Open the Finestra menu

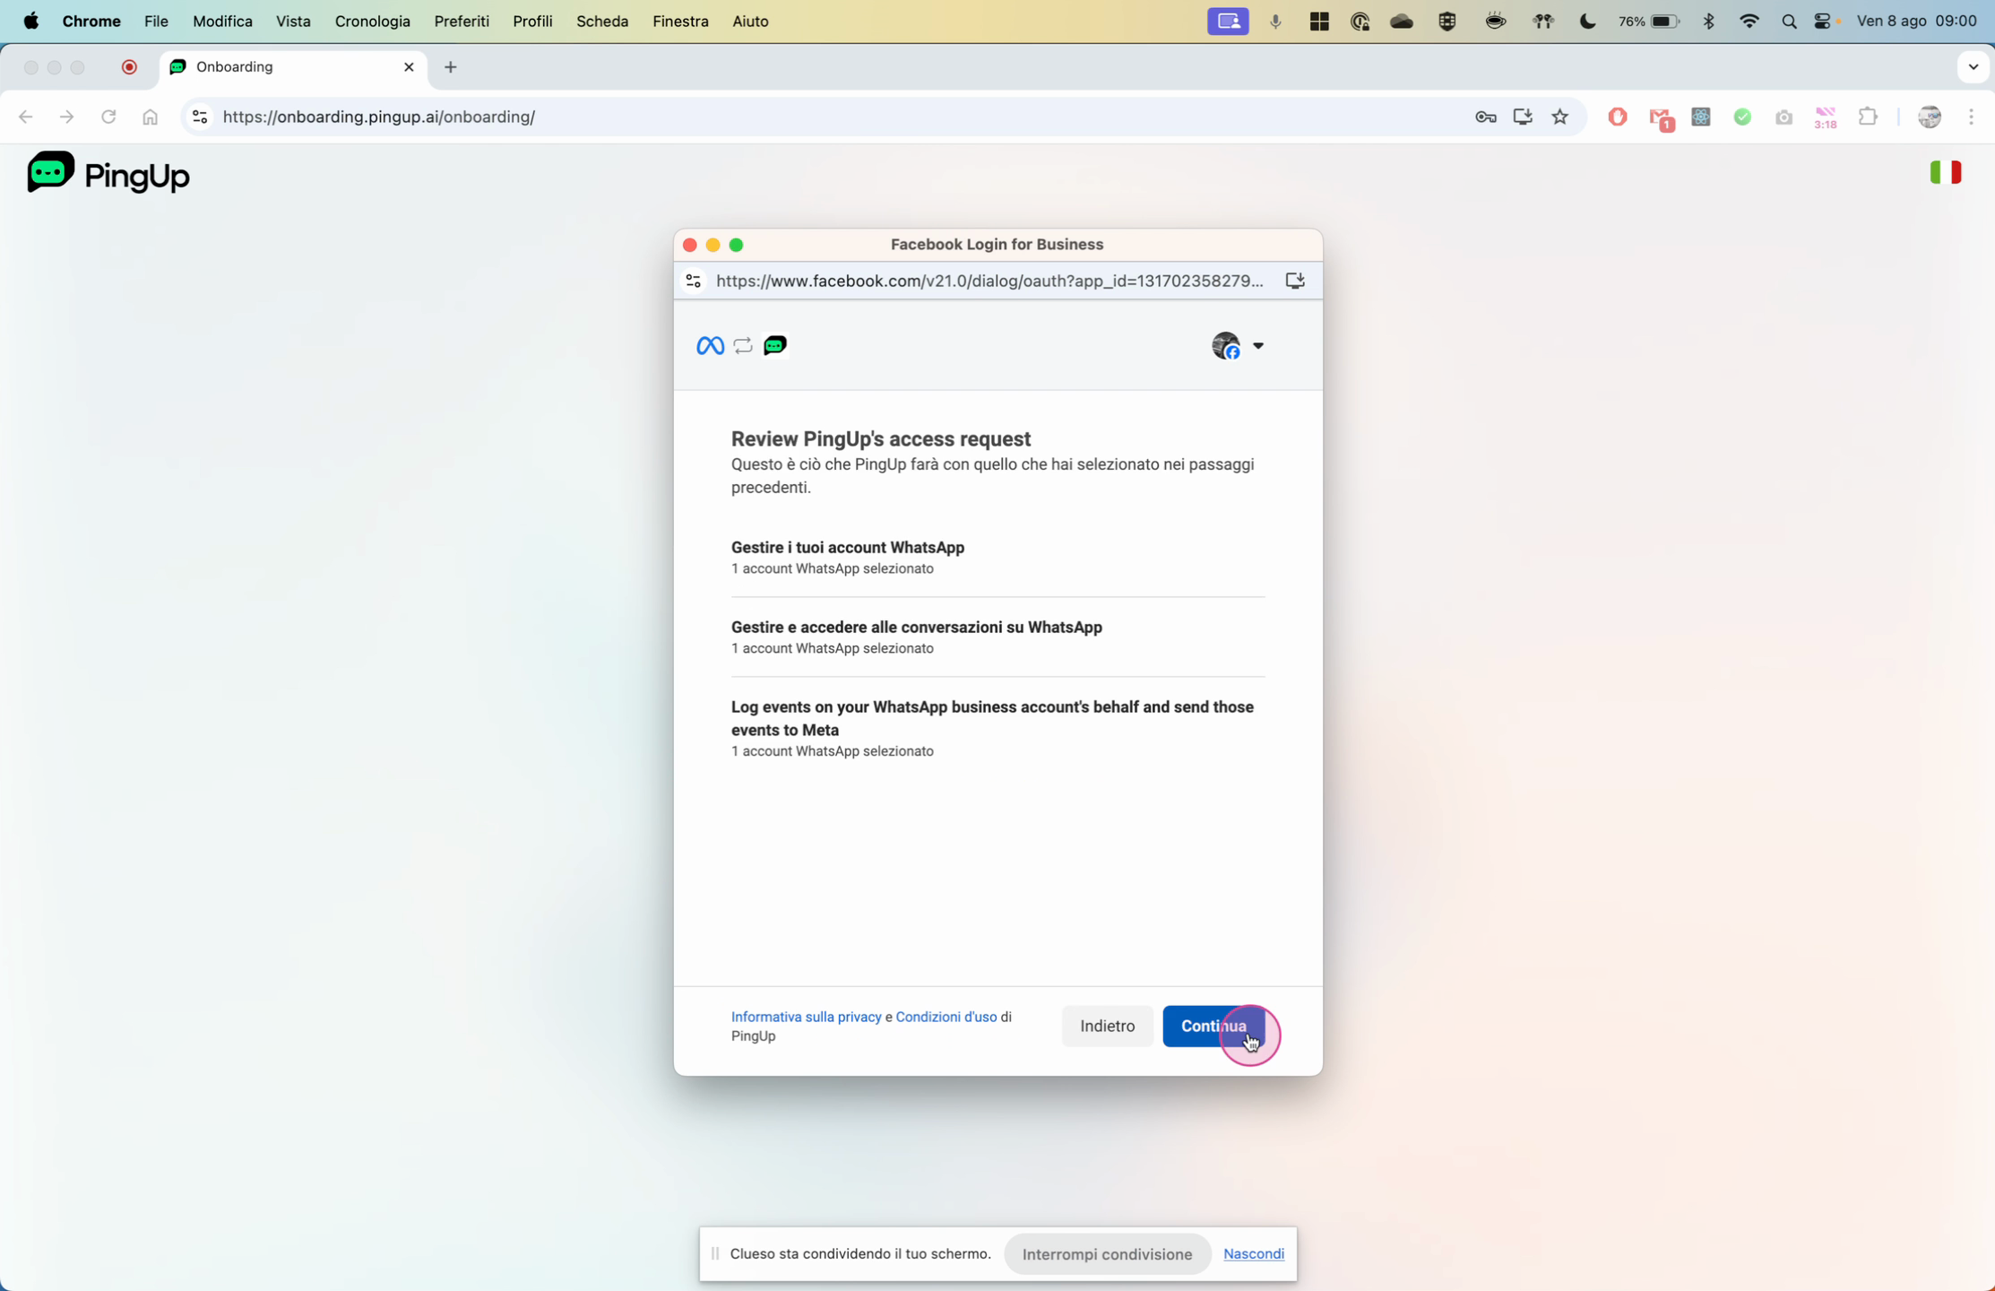680,22
